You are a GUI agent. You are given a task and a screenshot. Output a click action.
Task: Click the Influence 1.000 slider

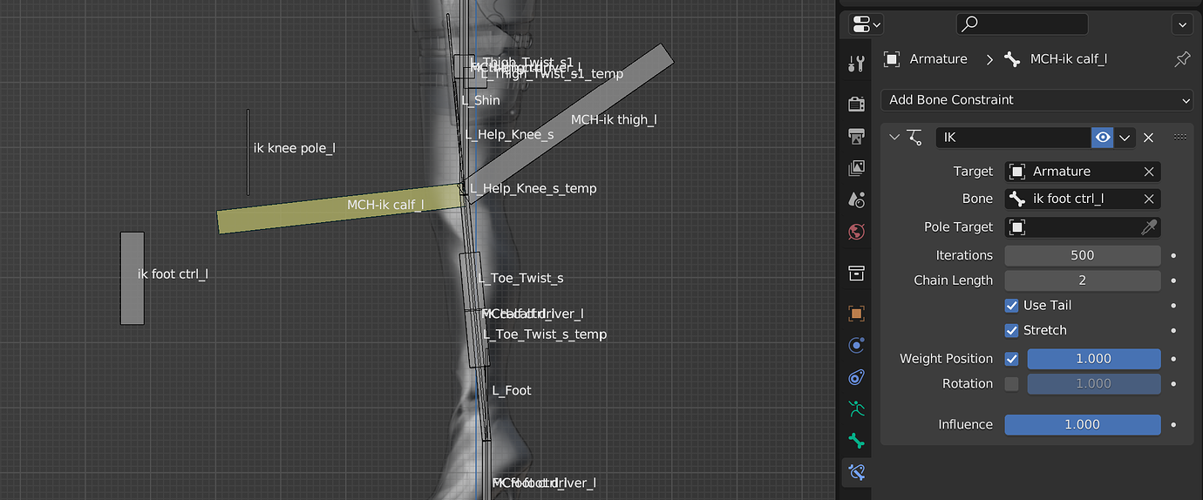click(x=1083, y=425)
